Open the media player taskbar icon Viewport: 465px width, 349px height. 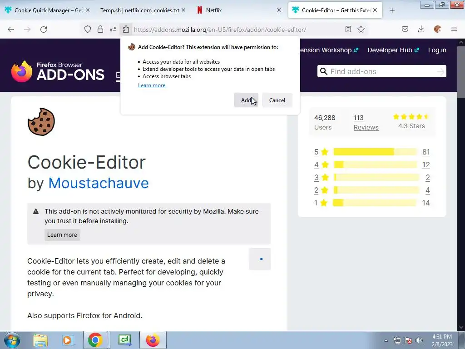pyautogui.click(x=68, y=340)
